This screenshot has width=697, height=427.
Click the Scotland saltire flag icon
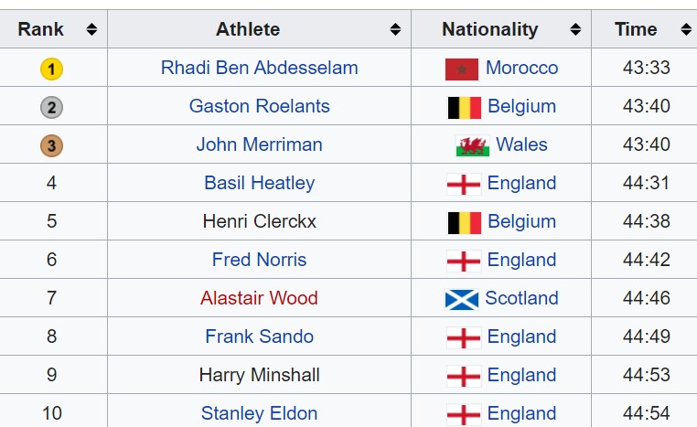pos(461,299)
